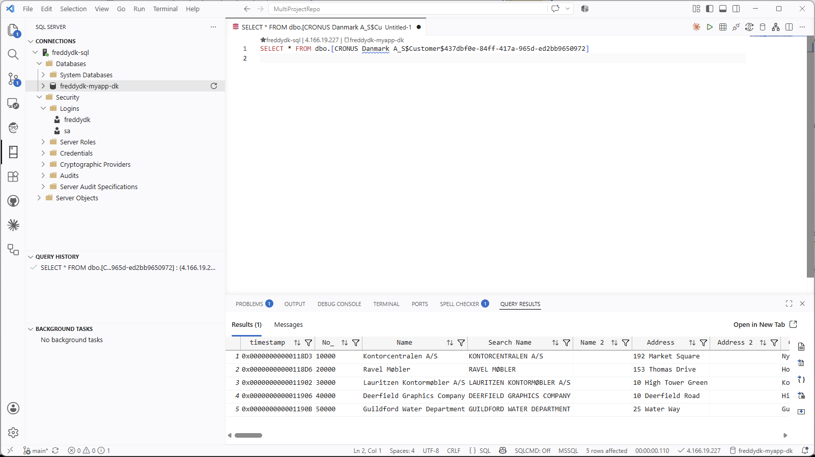This screenshot has height=457, width=815.
Task: Click the braces icon beside the results grid
Action: tap(801, 379)
